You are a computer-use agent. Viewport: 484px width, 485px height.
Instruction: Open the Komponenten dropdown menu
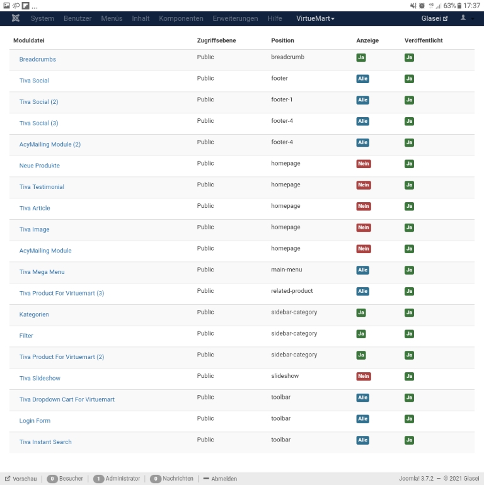point(181,19)
